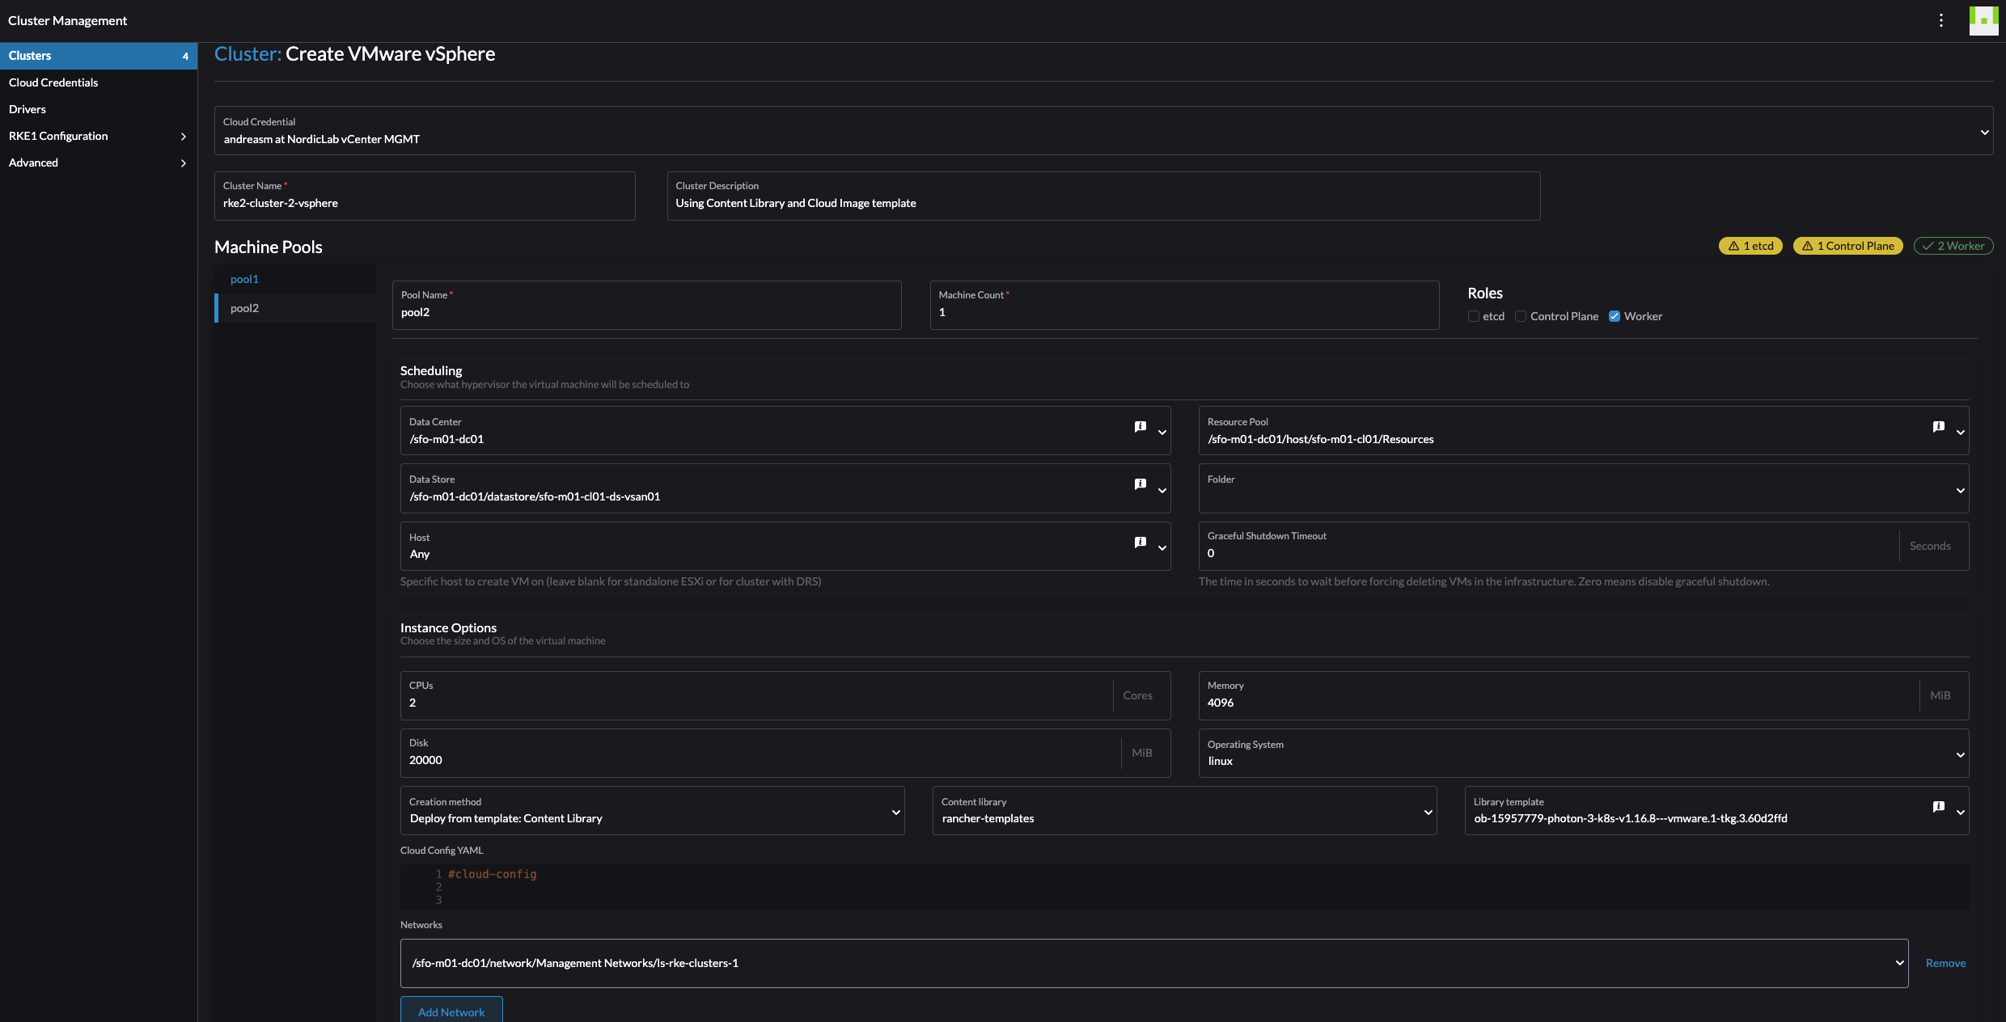Click the Add Network button
2006x1022 pixels.
point(451,1011)
